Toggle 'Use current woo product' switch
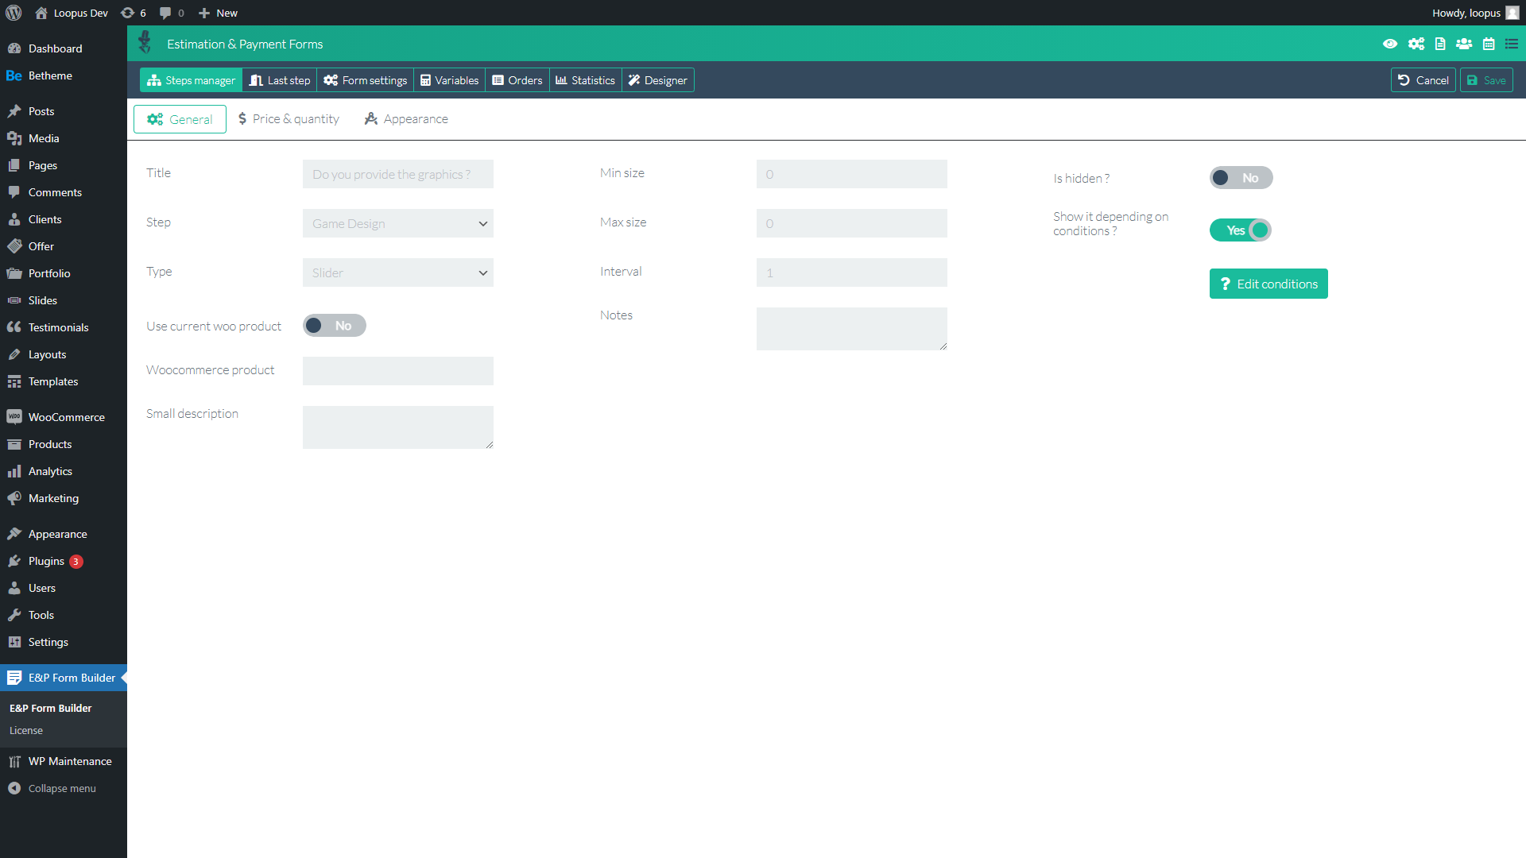1526x858 pixels. 334,326
